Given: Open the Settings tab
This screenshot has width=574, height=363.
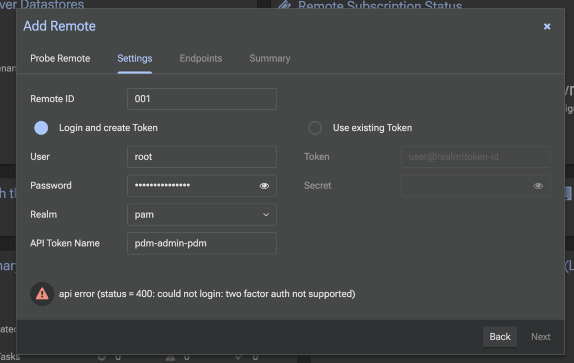Looking at the screenshot, I should 135,58.
